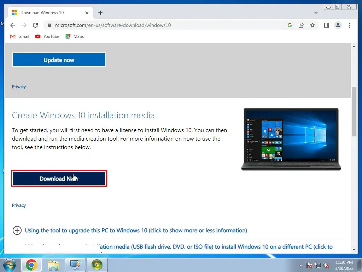Viewport: 362px width, 272px height.
Task: Click the network tray icon
Action: 318,265
